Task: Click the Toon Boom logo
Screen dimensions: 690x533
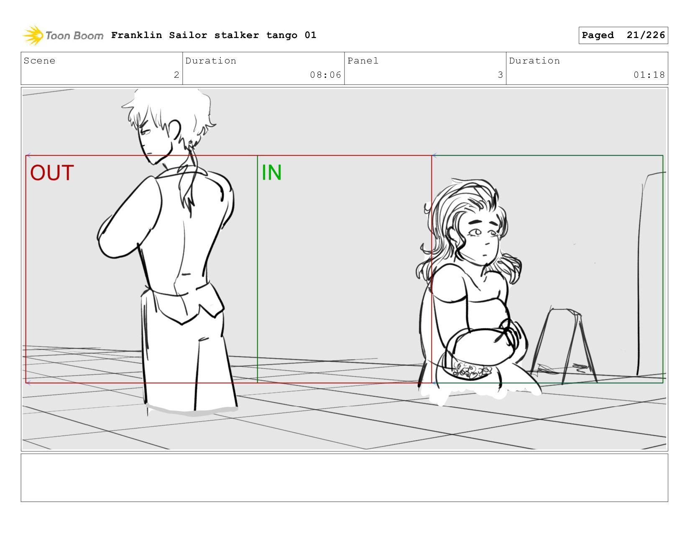Action: coord(63,36)
